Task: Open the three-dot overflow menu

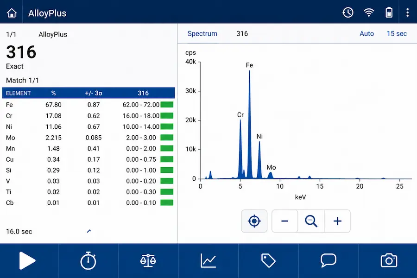Action: pos(407,13)
